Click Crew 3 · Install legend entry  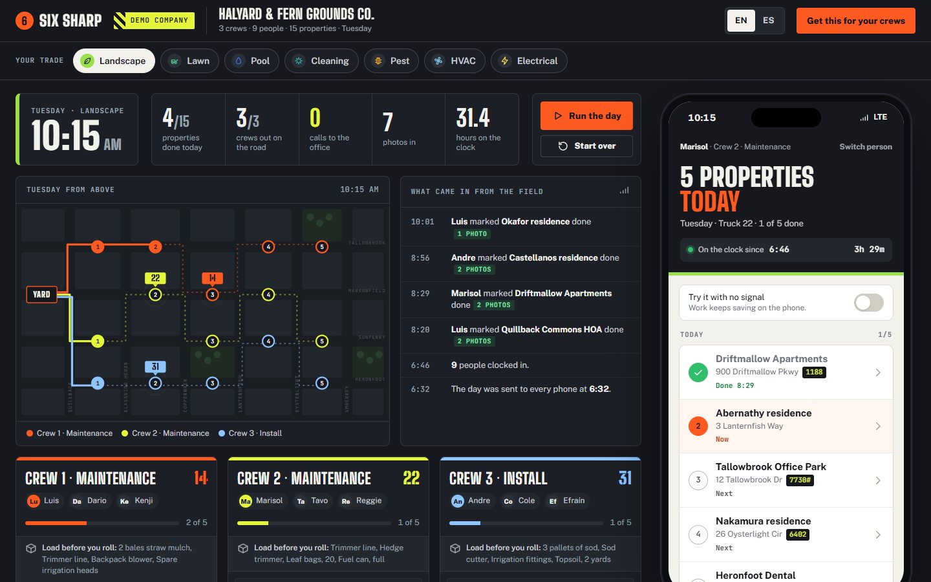point(250,433)
